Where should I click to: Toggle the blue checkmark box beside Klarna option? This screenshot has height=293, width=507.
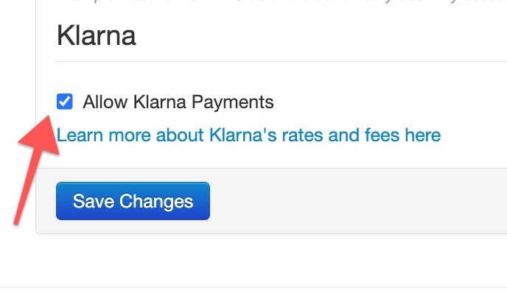coord(65,102)
